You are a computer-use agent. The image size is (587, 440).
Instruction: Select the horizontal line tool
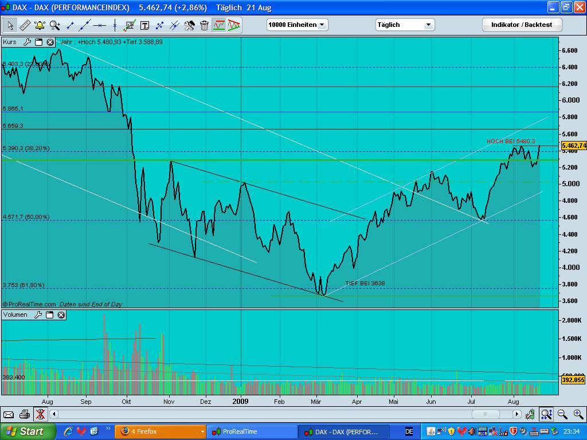pyautogui.click(x=100, y=25)
